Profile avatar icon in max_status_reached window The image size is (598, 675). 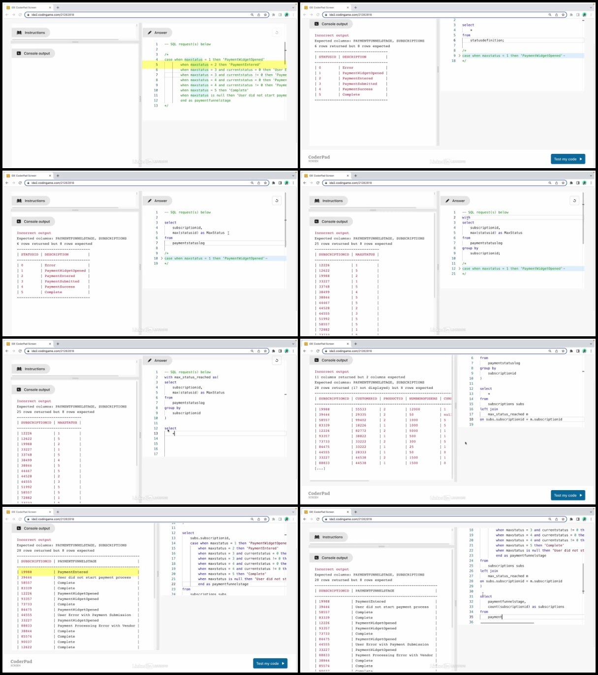click(286, 351)
